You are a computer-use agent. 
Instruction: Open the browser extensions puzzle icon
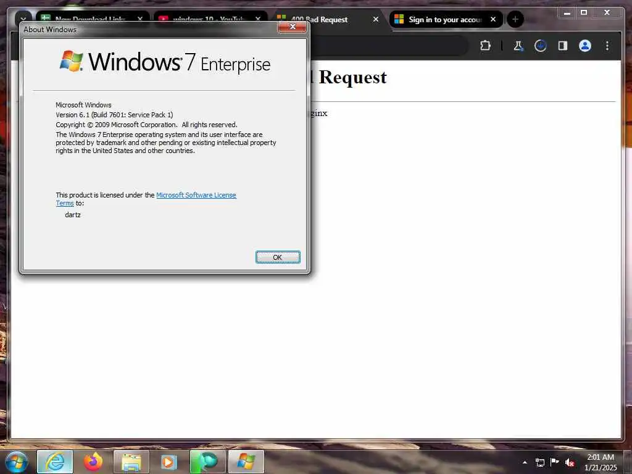click(485, 46)
